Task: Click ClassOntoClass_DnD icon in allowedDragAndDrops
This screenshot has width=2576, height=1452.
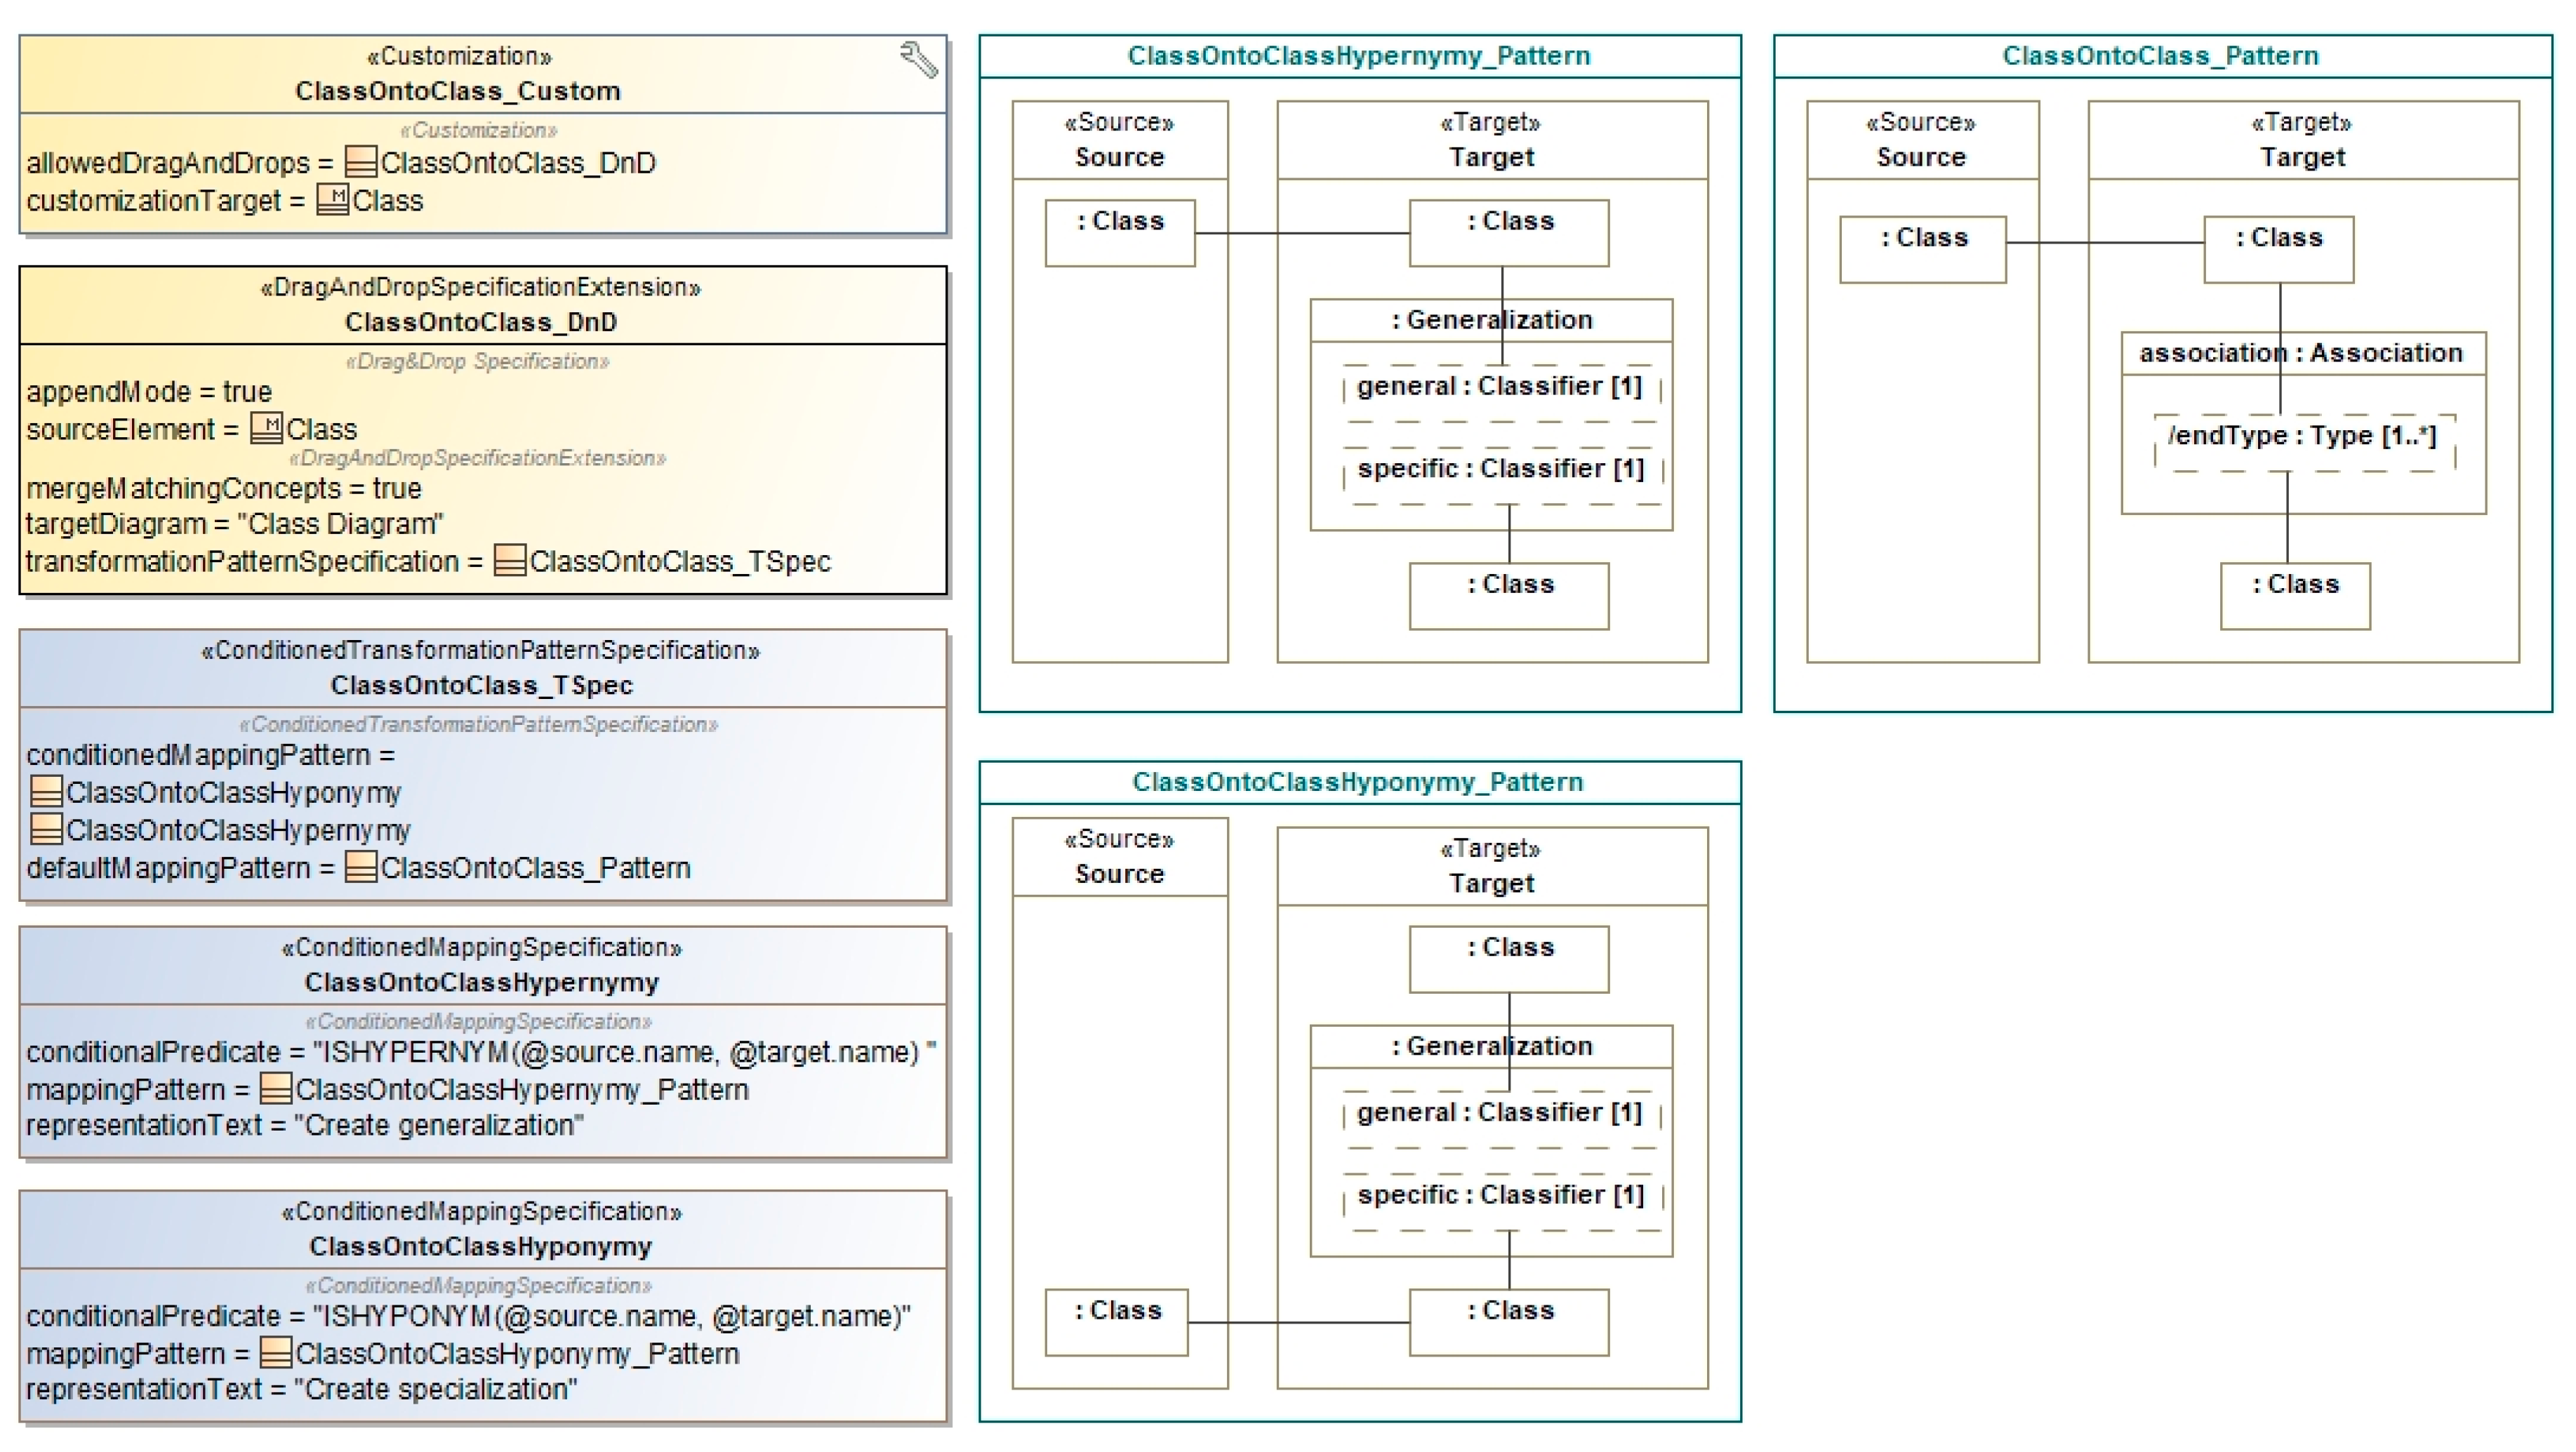Action: point(360,162)
